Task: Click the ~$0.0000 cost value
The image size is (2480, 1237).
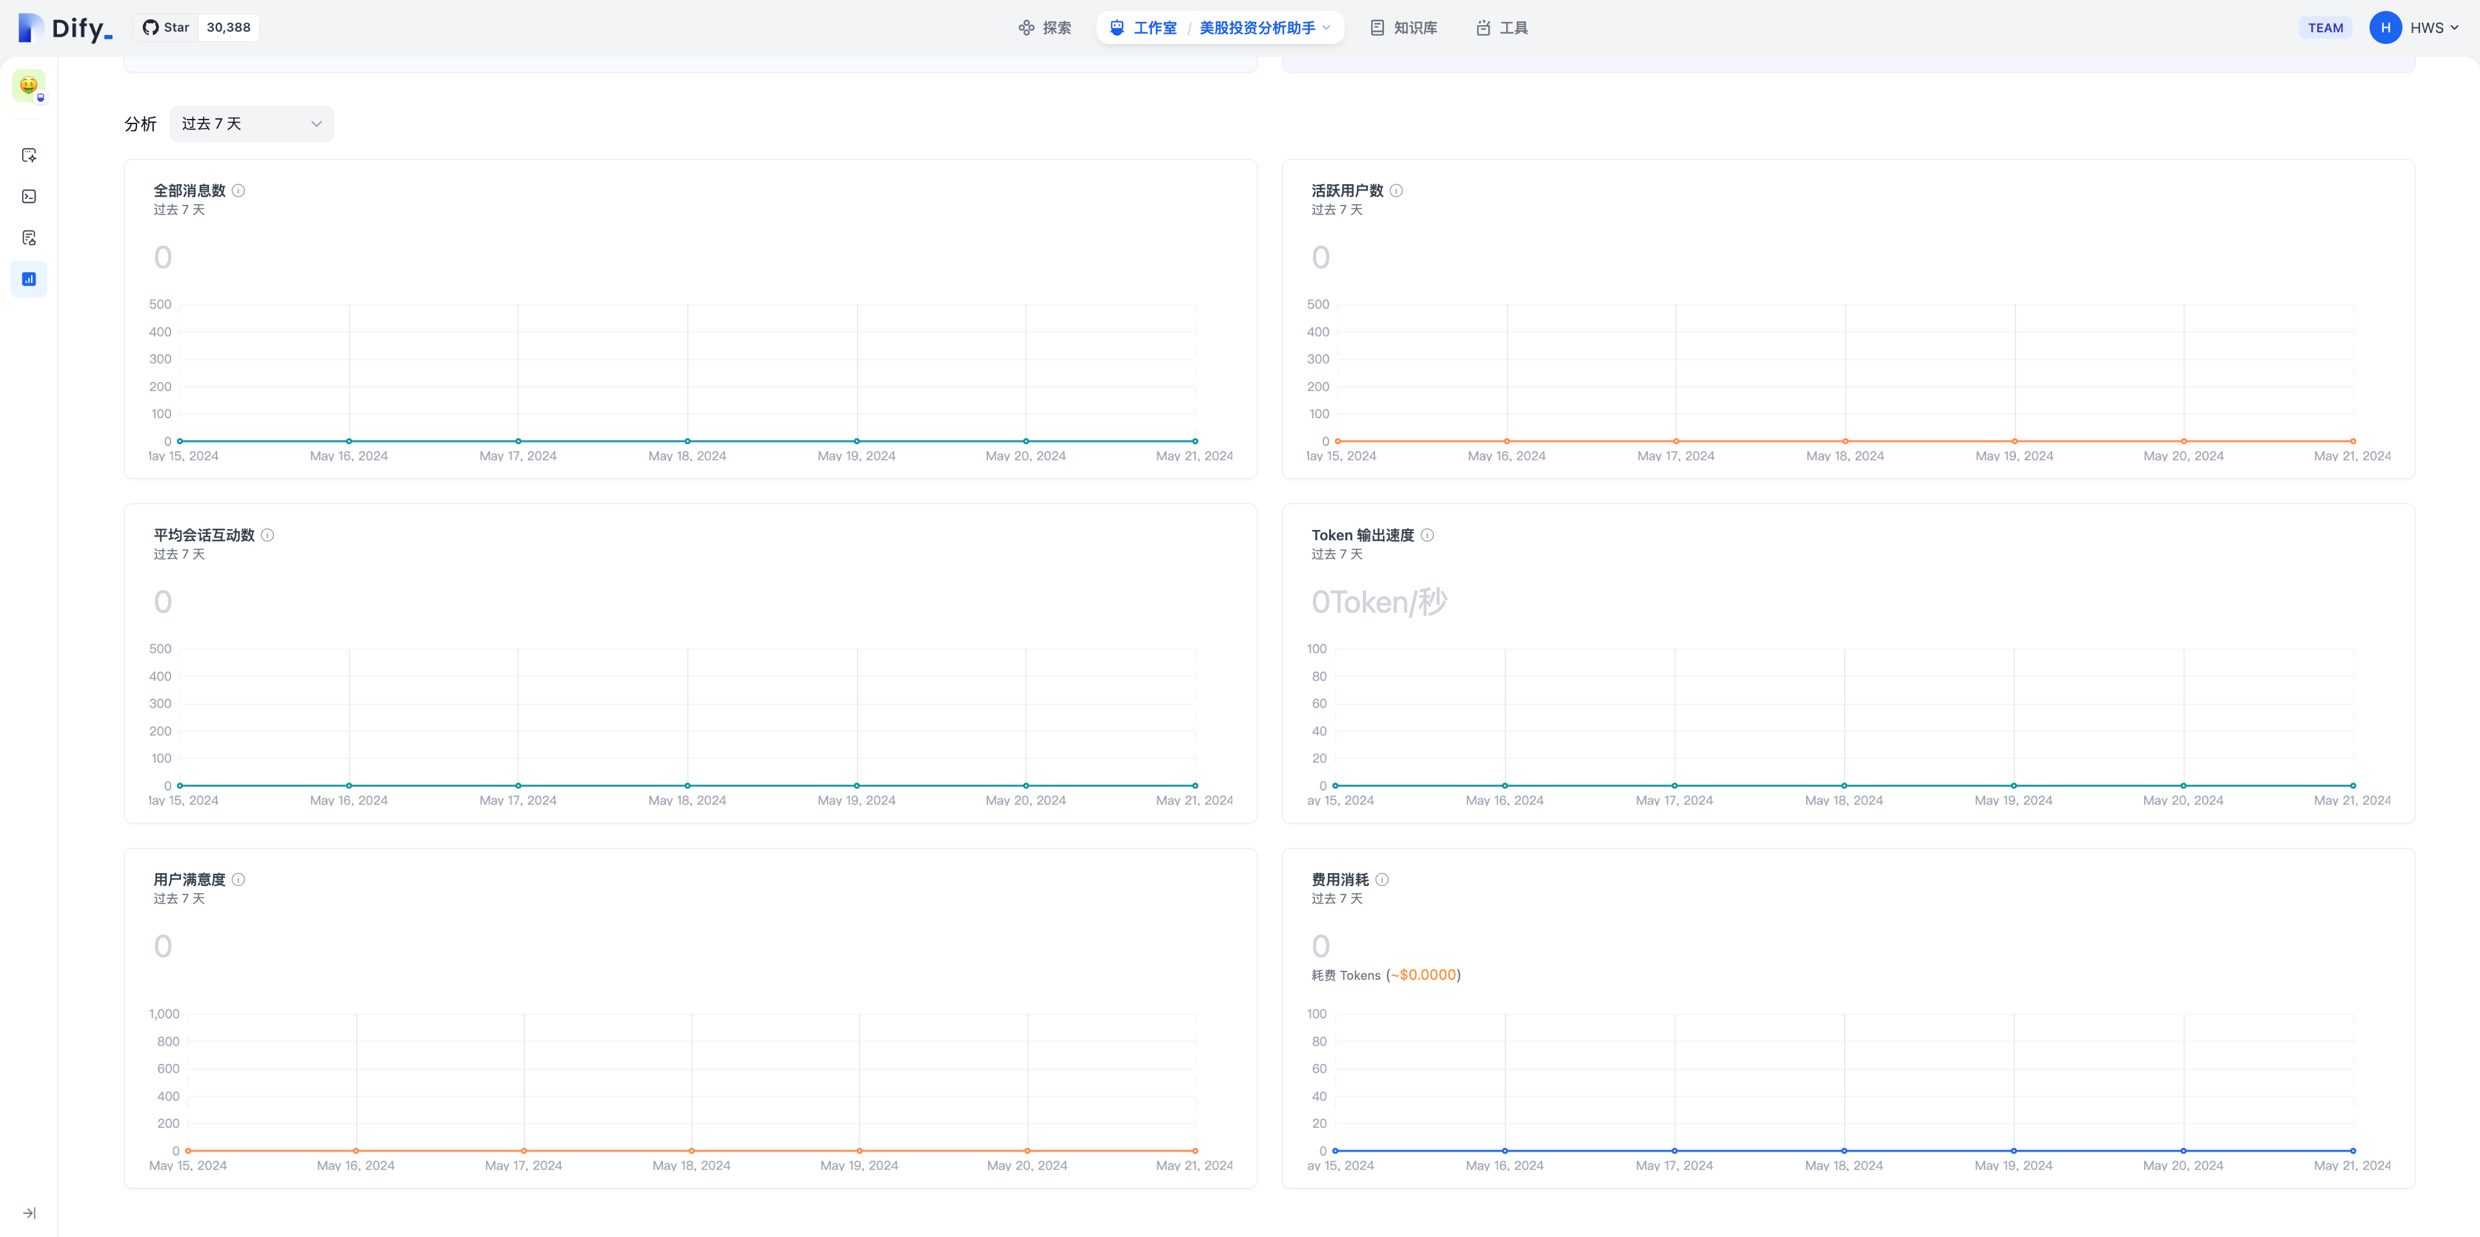Action: (x=1423, y=975)
